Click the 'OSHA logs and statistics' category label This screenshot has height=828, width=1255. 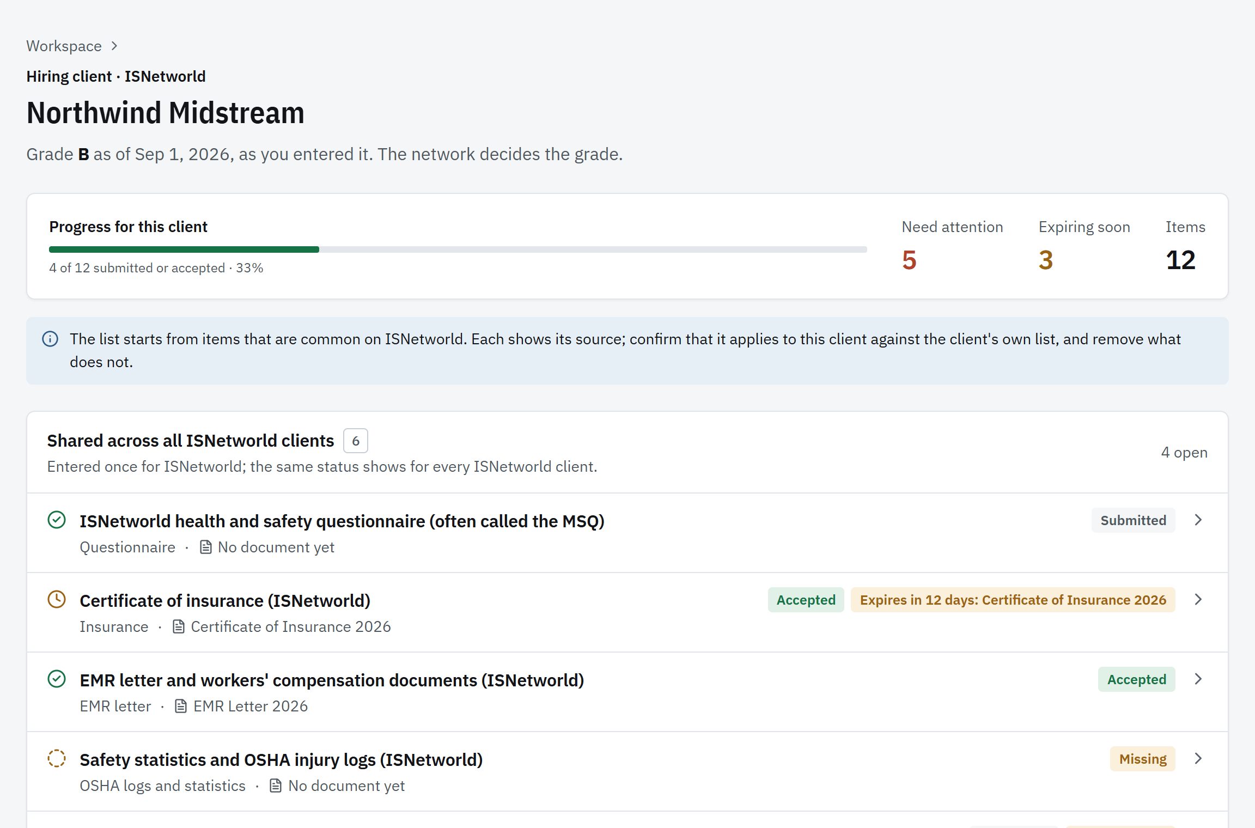(162, 786)
